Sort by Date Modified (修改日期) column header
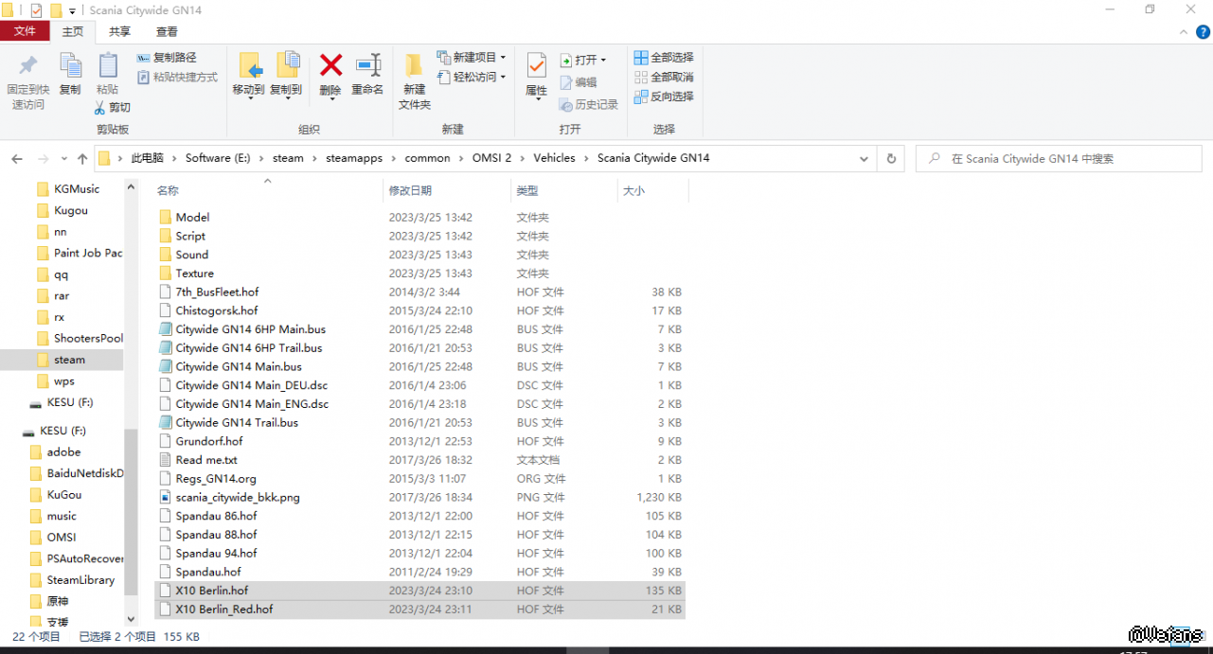This screenshot has width=1213, height=654. pyautogui.click(x=410, y=191)
